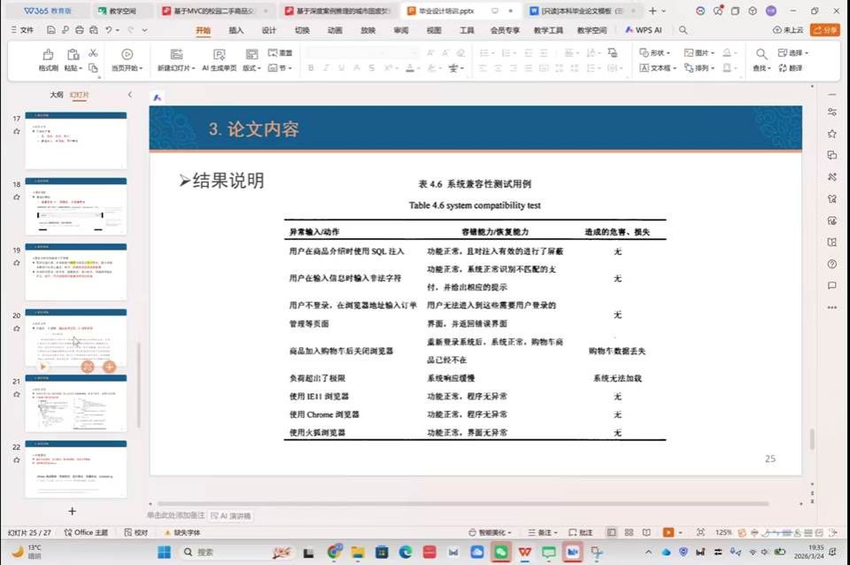Screen dimensions: 850x565
Task: Toggle star marker beside slide 20
Action: click(x=17, y=328)
